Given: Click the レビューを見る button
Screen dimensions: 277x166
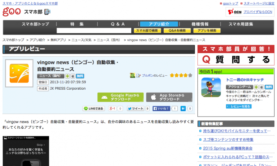Looking at the screenshot, I should 239,106.
